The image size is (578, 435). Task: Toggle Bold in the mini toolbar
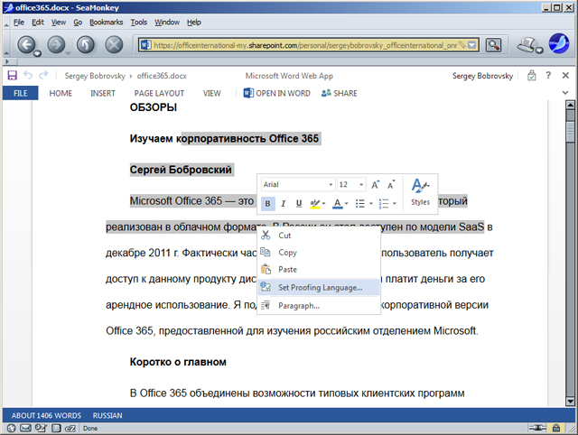tap(267, 203)
